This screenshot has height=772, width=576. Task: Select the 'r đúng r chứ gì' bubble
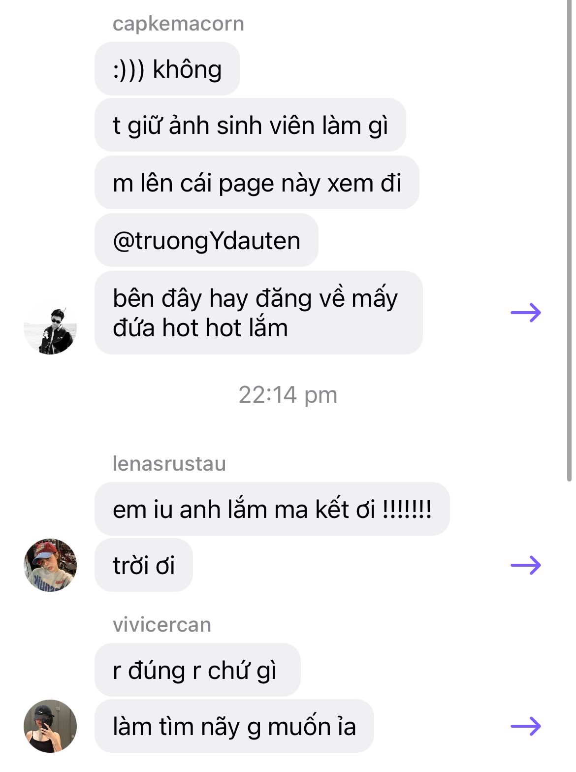(x=197, y=670)
